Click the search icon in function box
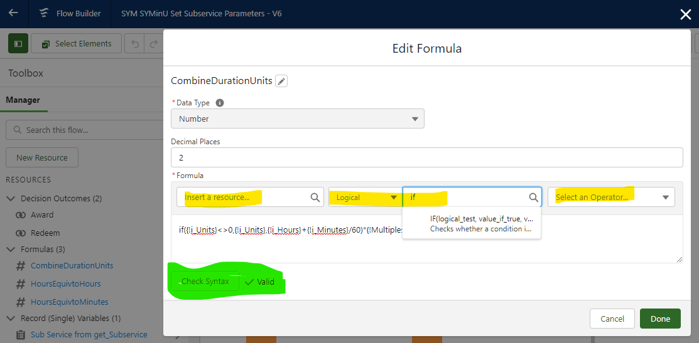Image resolution: width=699 pixels, height=343 pixels. tap(533, 197)
